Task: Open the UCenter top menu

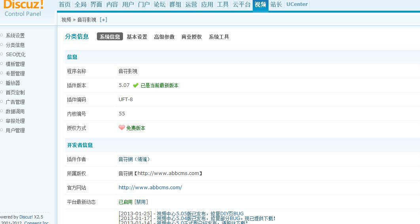Action: 297,4
